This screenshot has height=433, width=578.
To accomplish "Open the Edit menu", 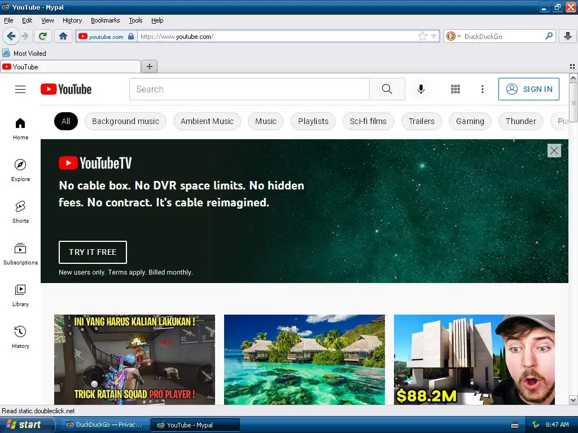I will tap(27, 20).
